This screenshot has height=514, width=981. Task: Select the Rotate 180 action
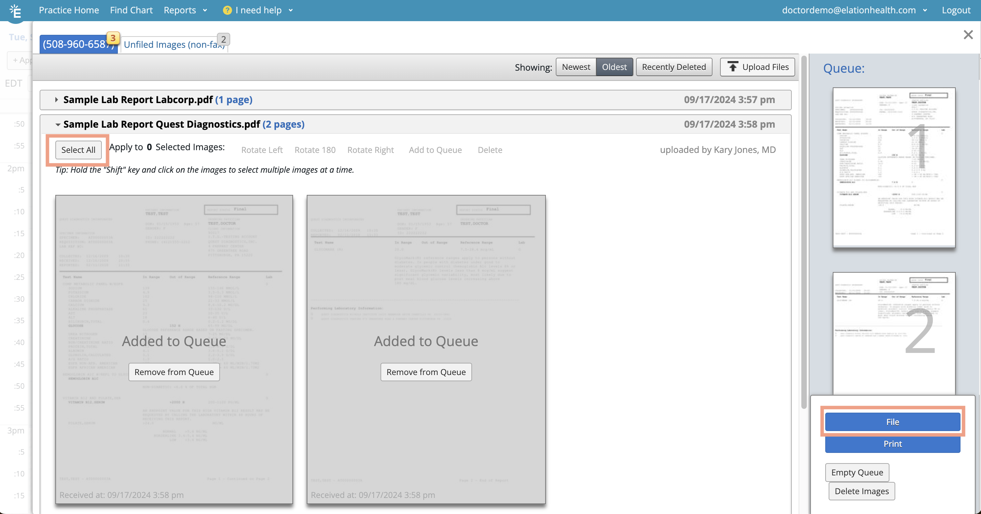pos(315,149)
